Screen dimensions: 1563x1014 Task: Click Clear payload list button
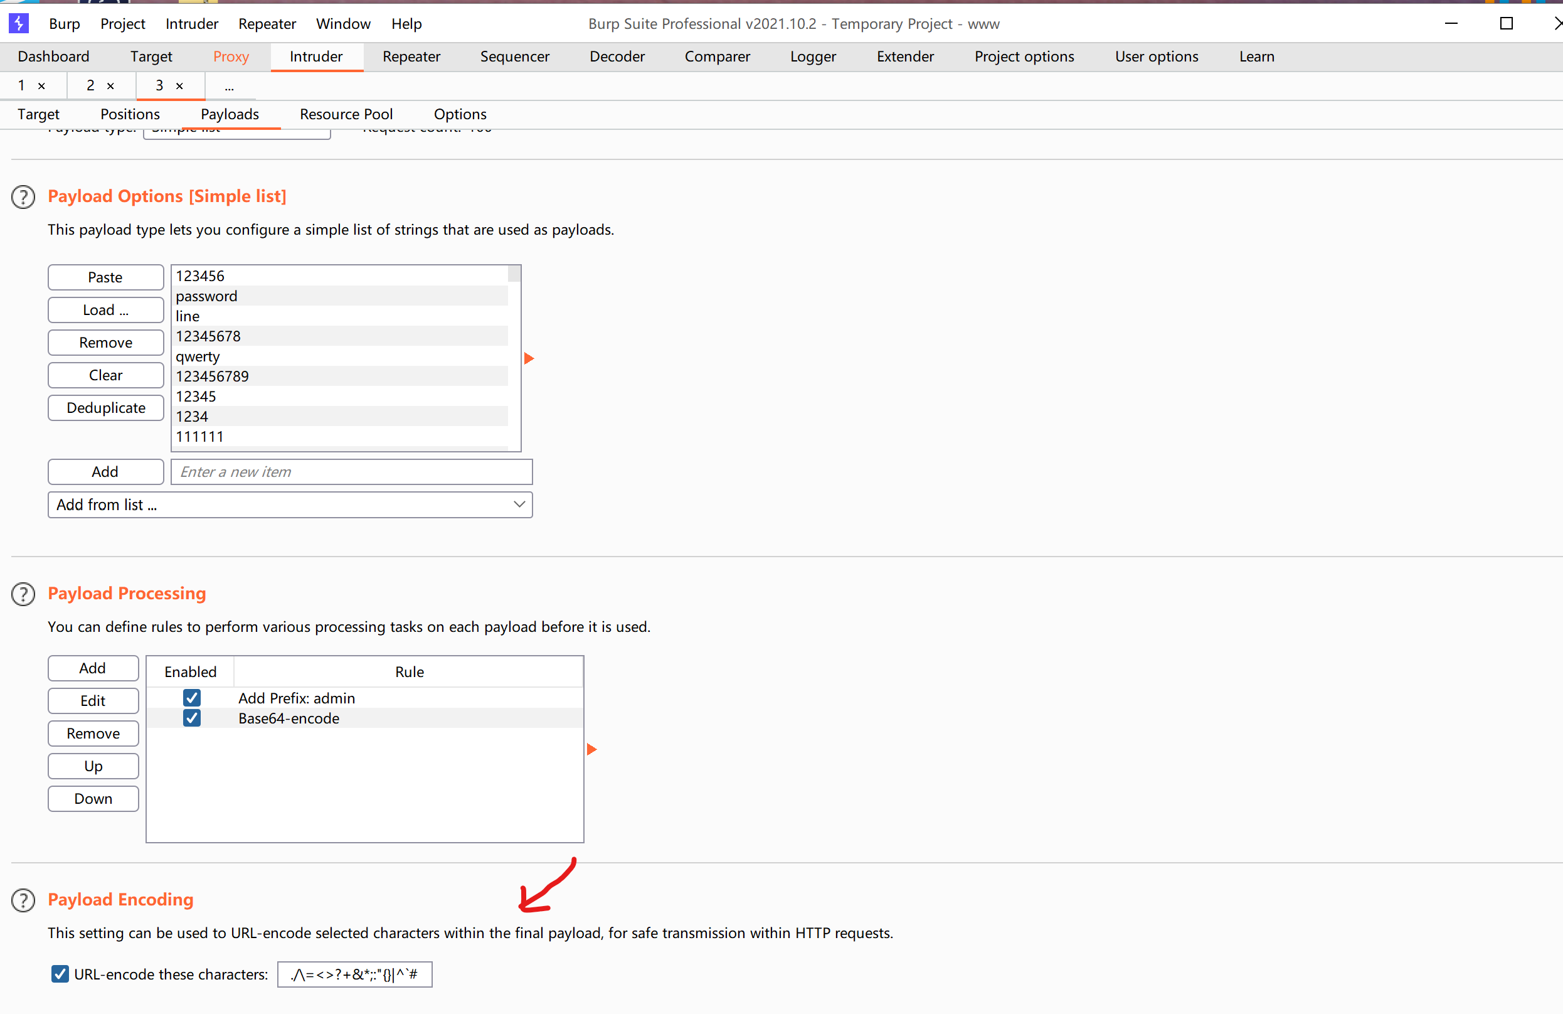pos(106,375)
